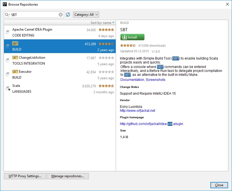Click "413289 downloads" in details
232x191 pixels.
[x=152, y=46]
